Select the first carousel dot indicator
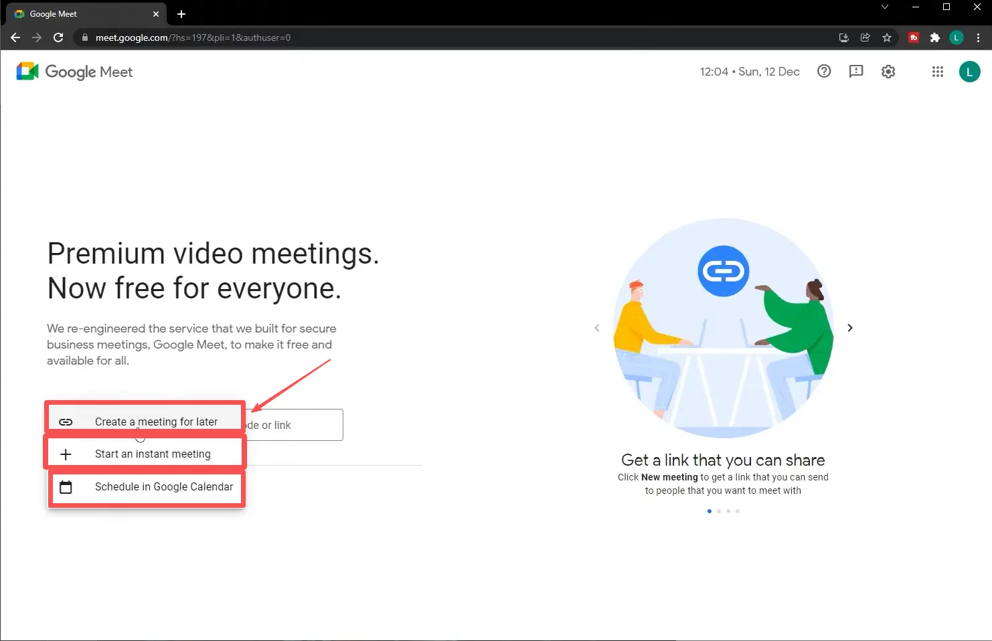The image size is (992, 641). point(710,511)
